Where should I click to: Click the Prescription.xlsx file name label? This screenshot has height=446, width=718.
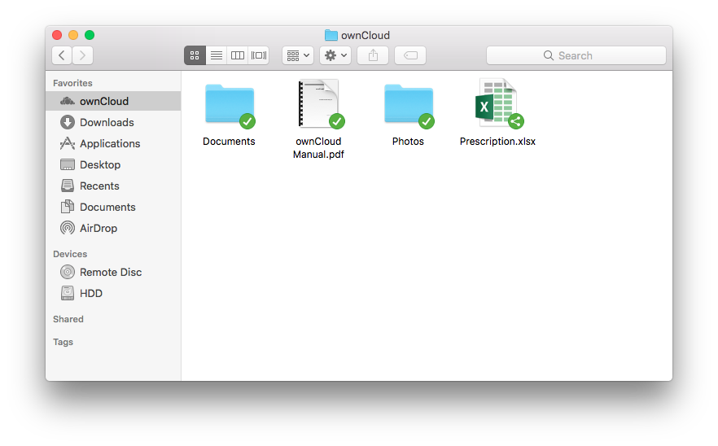pyautogui.click(x=497, y=142)
